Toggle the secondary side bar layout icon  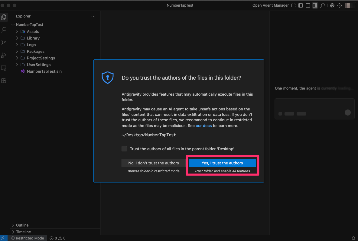point(315,5)
